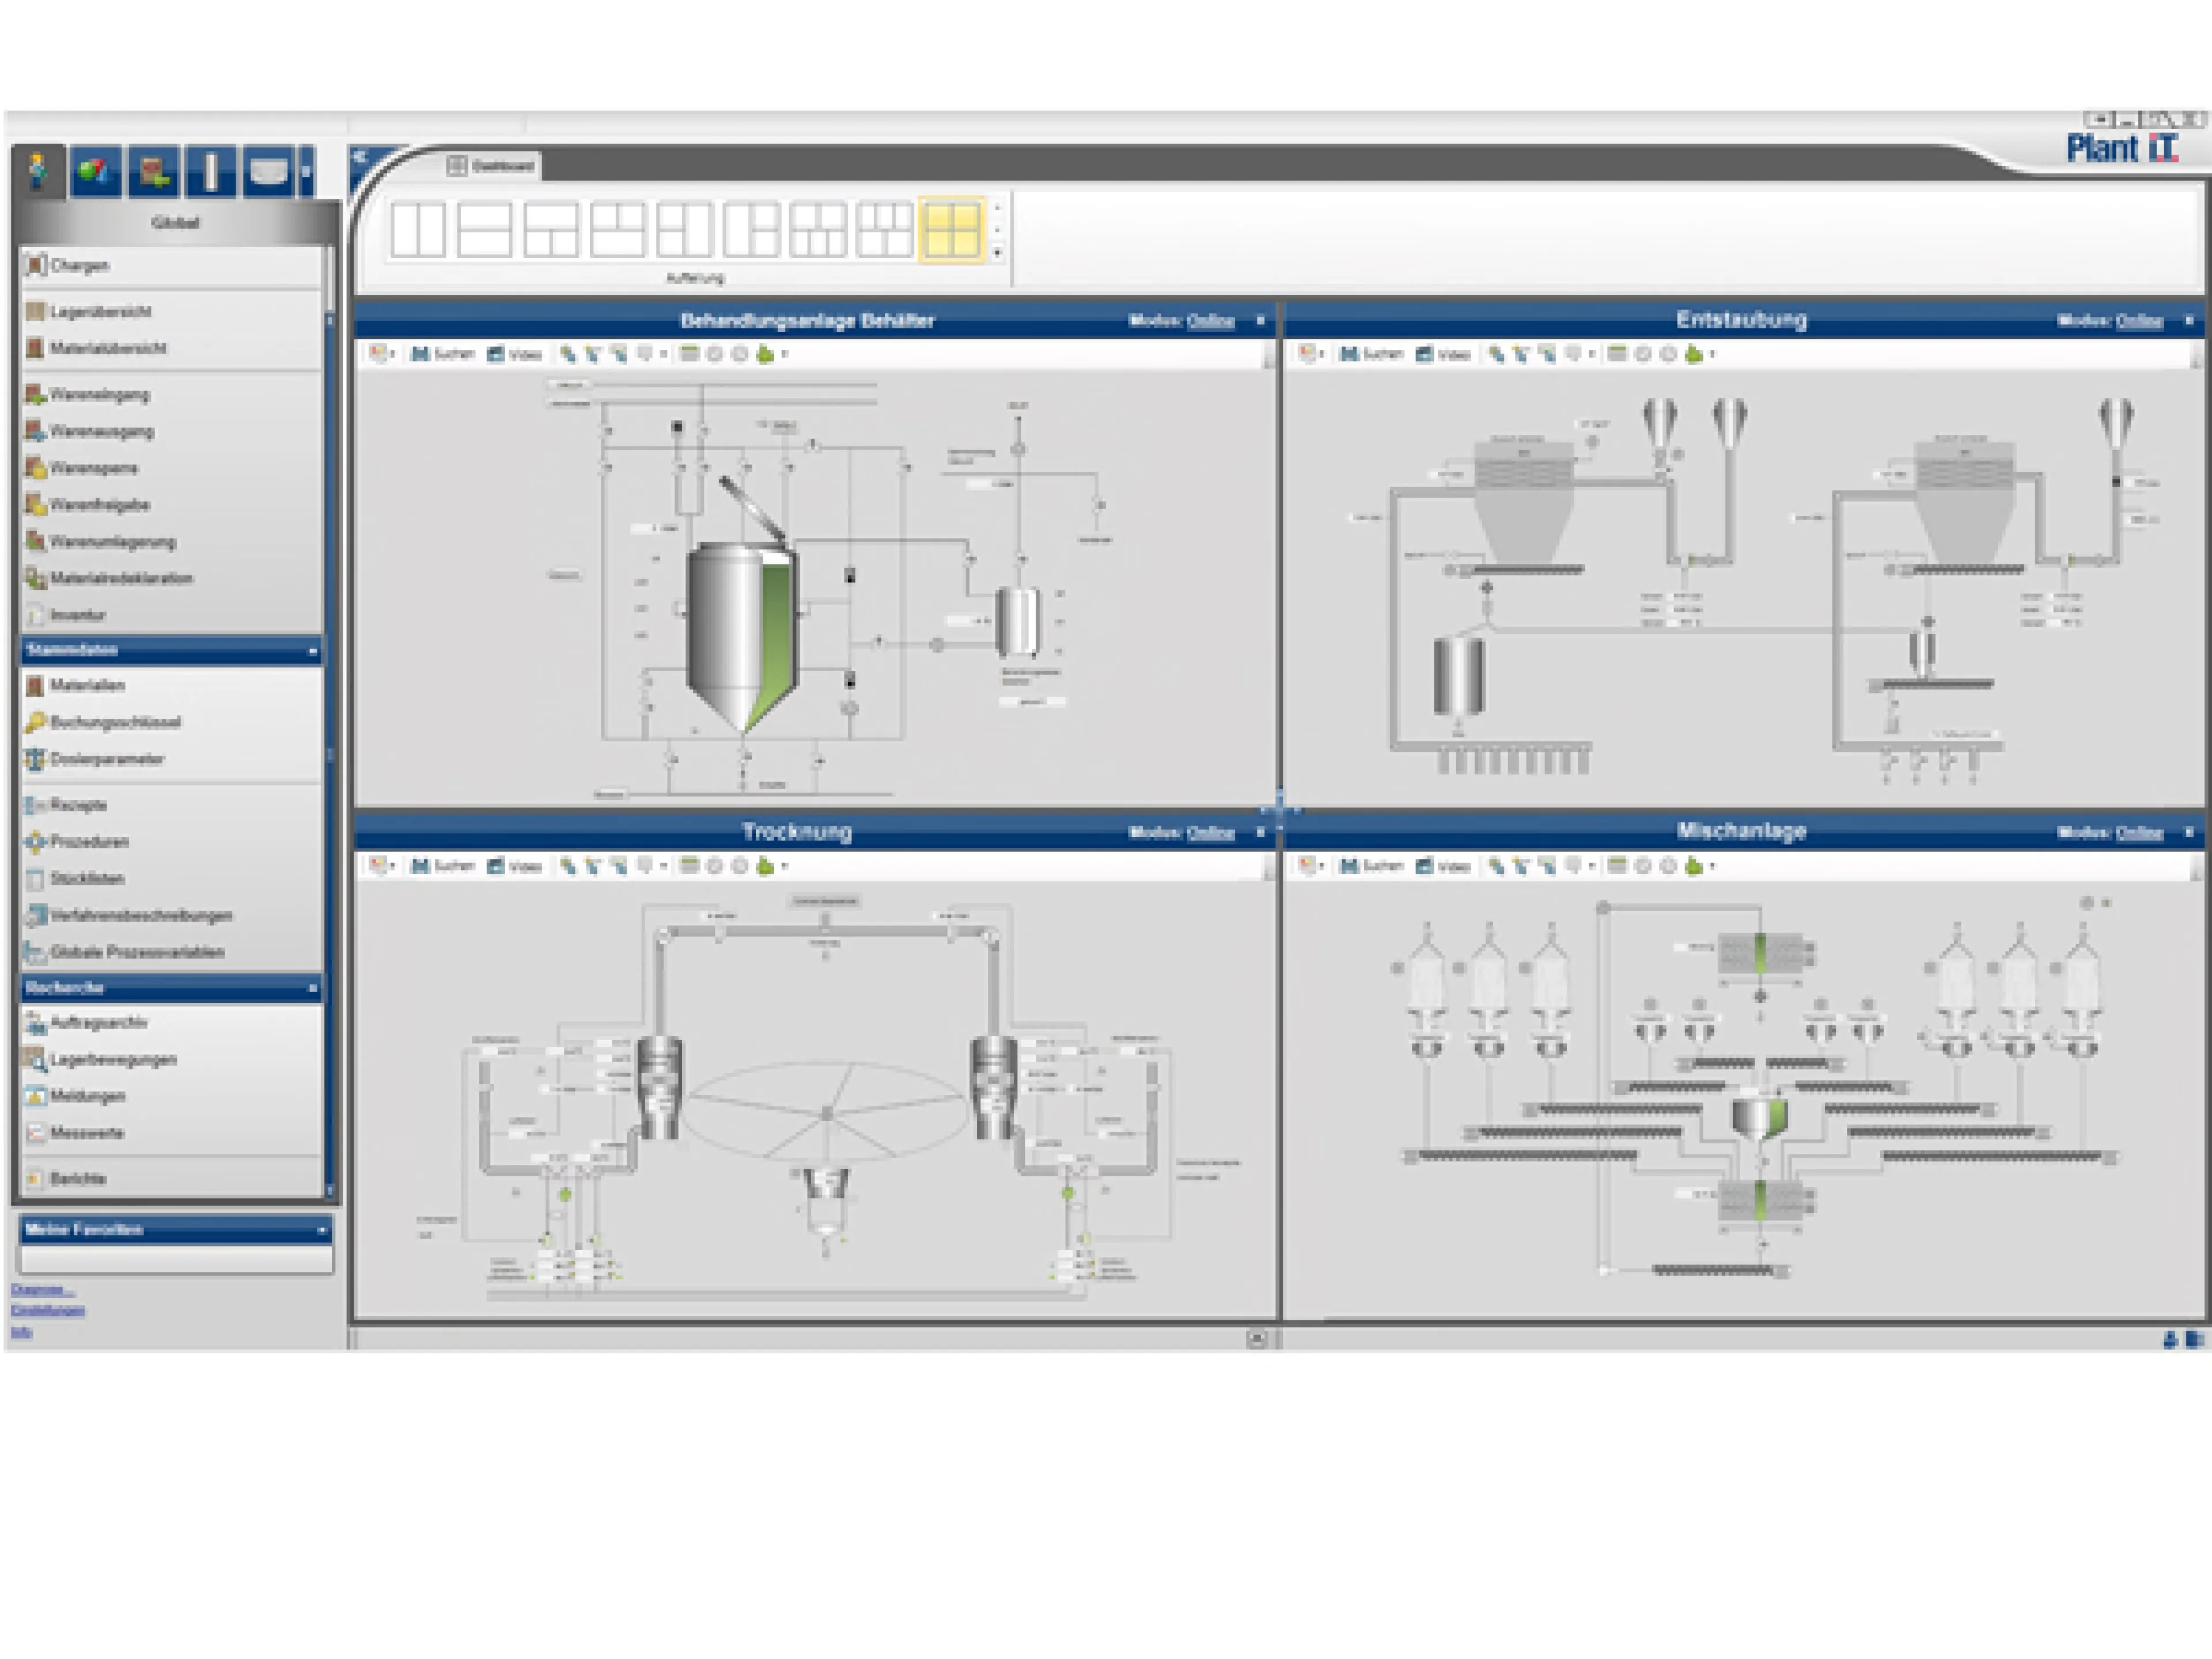Expand the Meine Favoriten panel arrow

(x=322, y=1230)
